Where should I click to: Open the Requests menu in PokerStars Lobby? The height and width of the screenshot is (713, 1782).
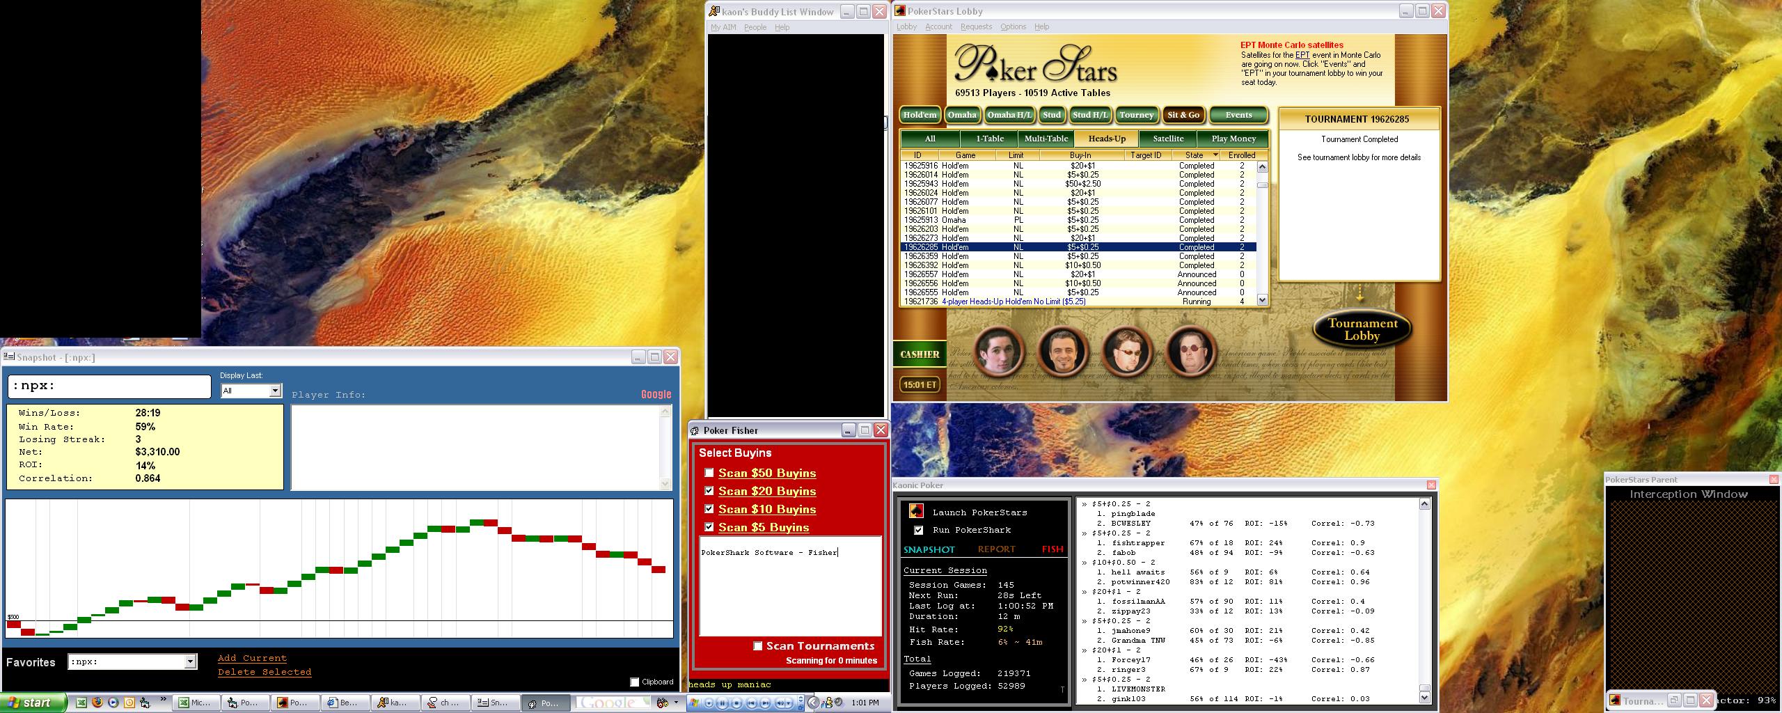click(976, 26)
